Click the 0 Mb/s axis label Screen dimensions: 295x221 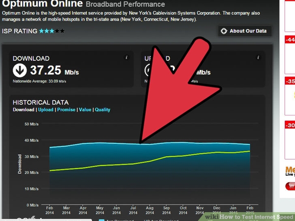coord(32,205)
